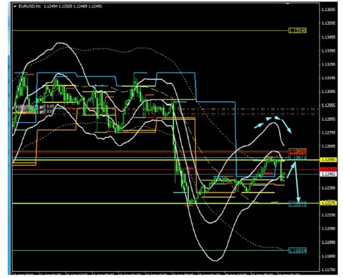Click the current price 1.12492 label
The height and width of the screenshot is (278, 343).
coord(328,174)
